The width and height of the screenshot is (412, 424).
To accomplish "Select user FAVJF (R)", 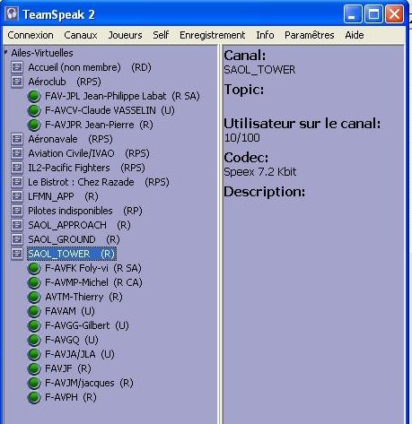I will [68, 368].
